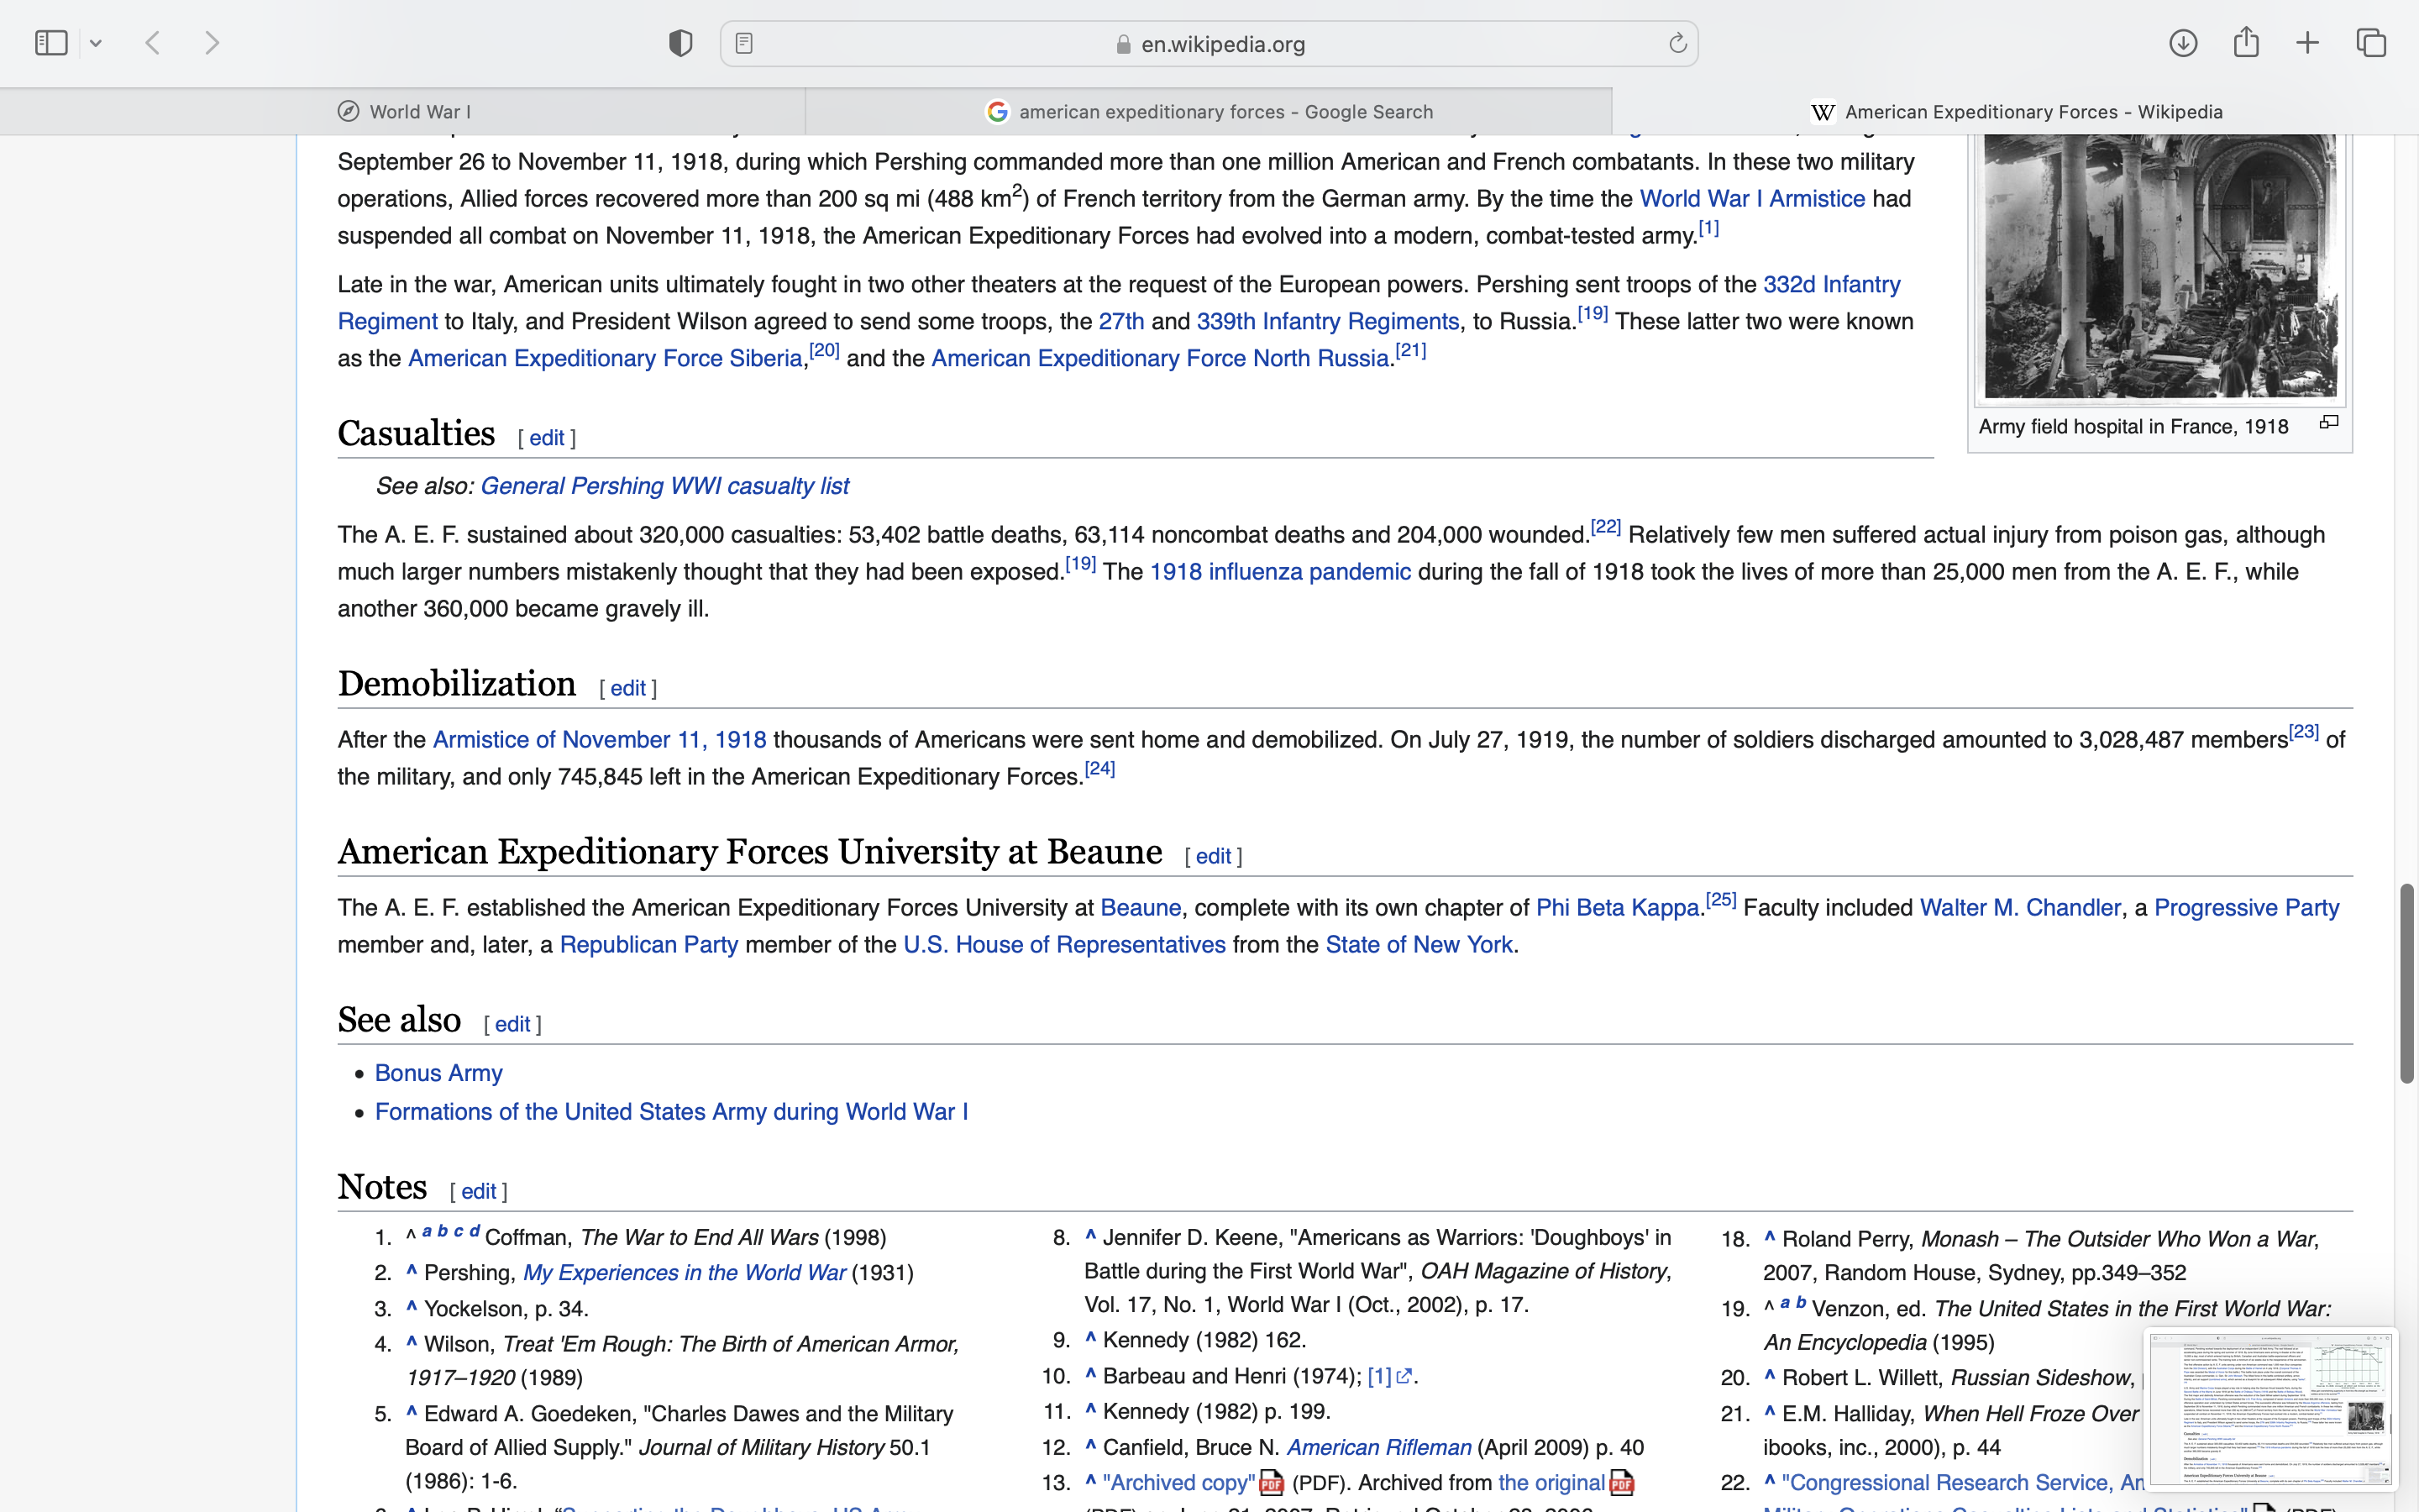Open the sidebar tab group dropdown chevron

coord(96,43)
